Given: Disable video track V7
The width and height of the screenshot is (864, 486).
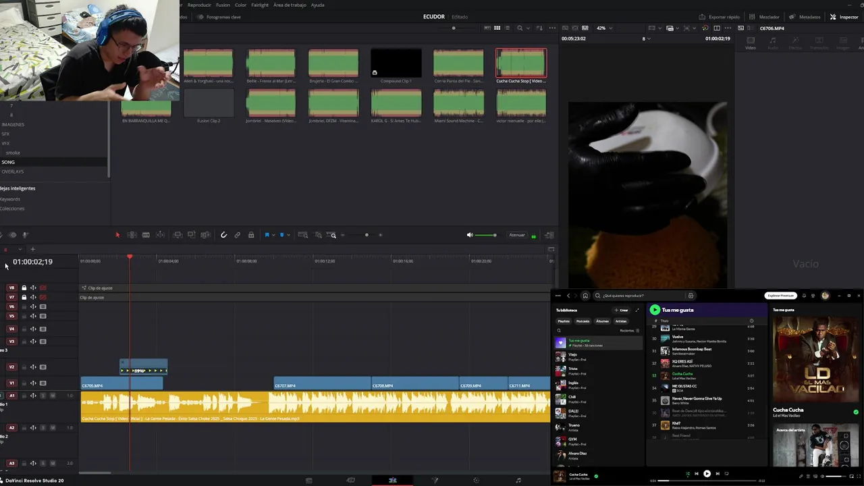Looking at the screenshot, I should pos(43,297).
